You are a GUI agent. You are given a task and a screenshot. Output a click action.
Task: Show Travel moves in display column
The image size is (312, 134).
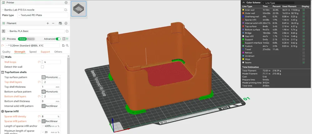click(x=304, y=50)
